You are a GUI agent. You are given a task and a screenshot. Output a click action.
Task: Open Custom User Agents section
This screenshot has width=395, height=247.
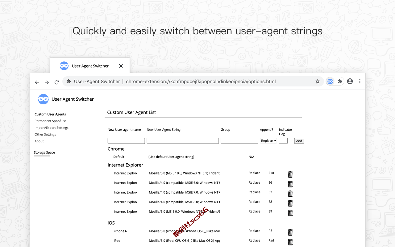(50, 114)
